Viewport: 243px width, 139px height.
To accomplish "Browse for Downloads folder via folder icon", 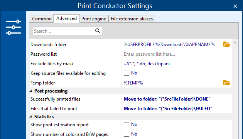I will coord(226,45).
